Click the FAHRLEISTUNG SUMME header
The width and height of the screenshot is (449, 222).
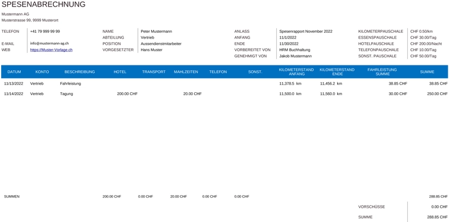pyautogui.click(x=382, y=72)
